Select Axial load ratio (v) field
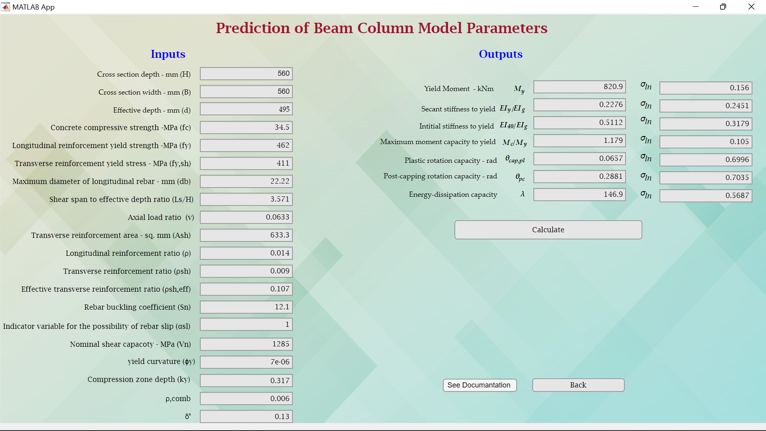 pyautogui.click(x=246, y=217)
